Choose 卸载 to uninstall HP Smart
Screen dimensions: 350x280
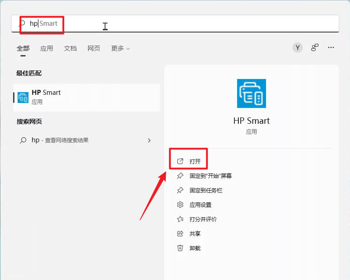pos(195,248)
